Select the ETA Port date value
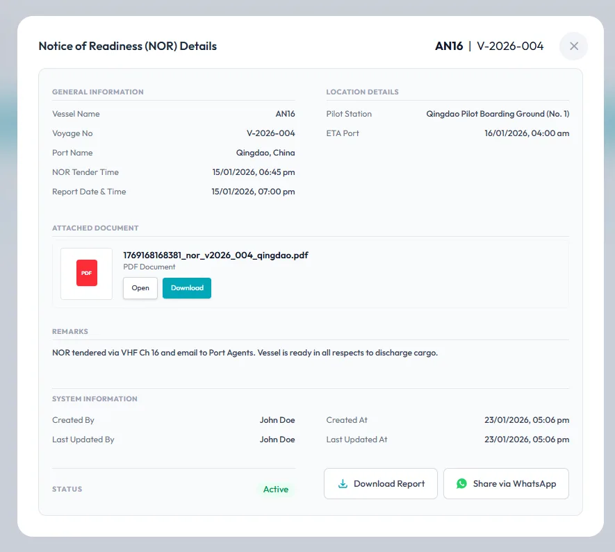The image size is (615, 552). point(527,133)
